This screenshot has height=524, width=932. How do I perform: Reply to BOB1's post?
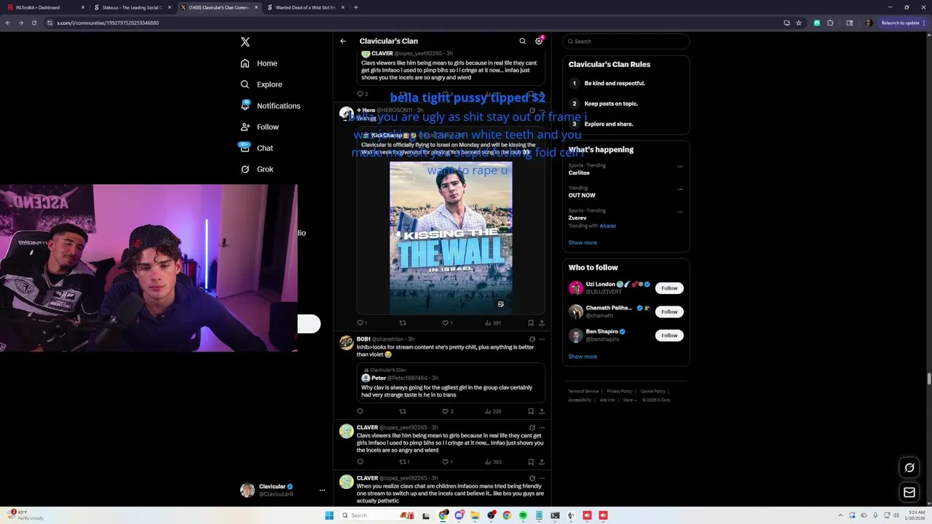[360, 411]
